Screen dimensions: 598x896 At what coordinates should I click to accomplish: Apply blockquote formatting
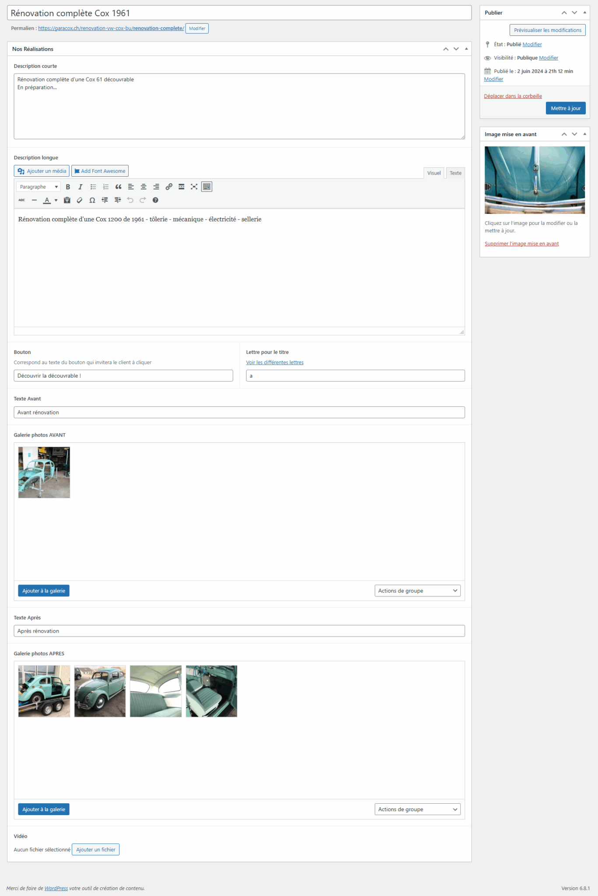click(x=118, y=187)
